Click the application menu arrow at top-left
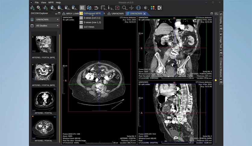 tap(31, 2)
